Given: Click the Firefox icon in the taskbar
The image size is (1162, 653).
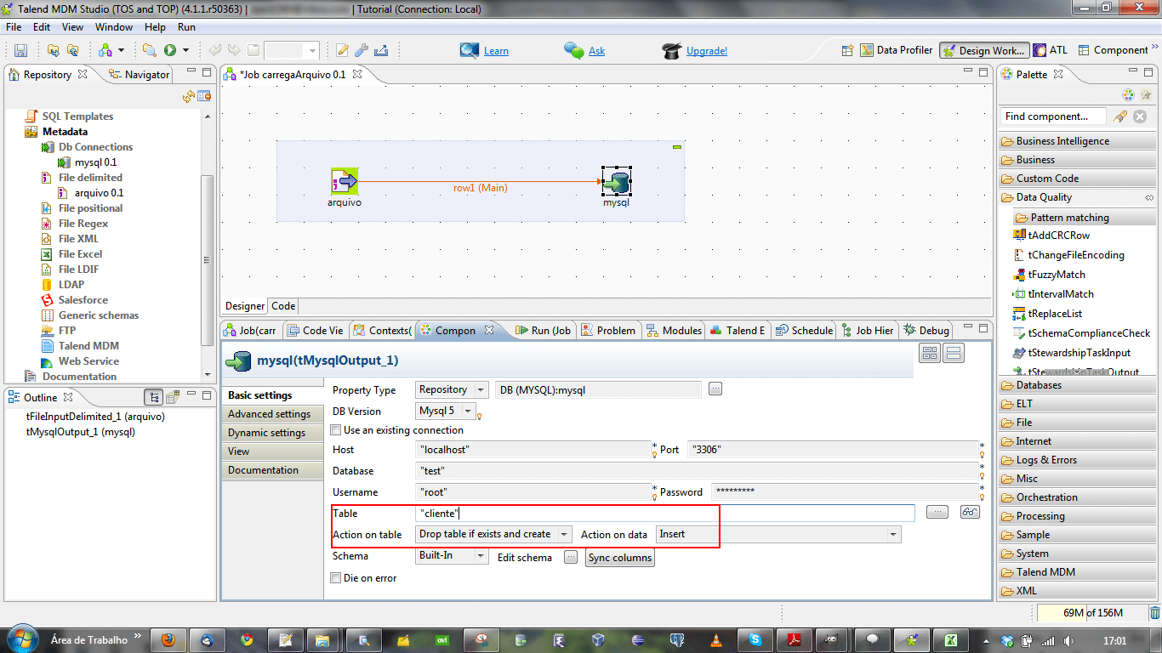Looking at the screenshot, I should pyautogui.click(x=168, y=640).
